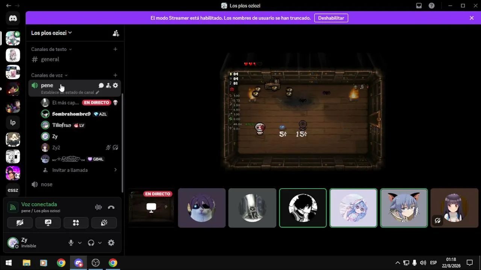Open headphone output options dropdown arrow

[x=100, y=243]
